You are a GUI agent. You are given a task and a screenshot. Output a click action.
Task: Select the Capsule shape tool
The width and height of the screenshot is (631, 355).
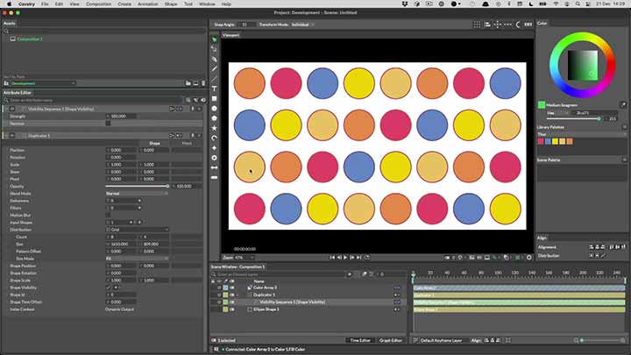pyautogui.click(x=214, y=177)
